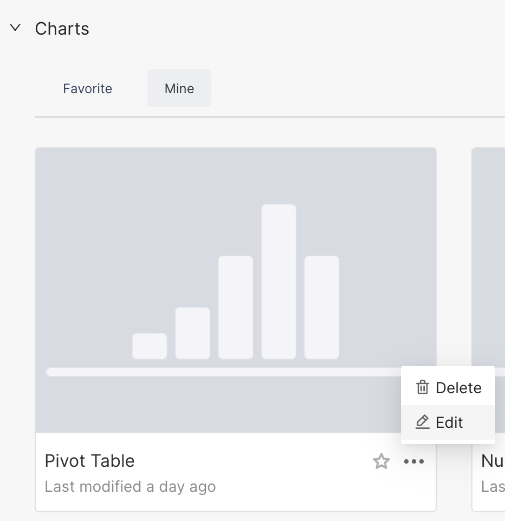Viewport: 505px width, 521px height.
Task: Click the 'Last modified a day ago' text
Action: point(130,486)
